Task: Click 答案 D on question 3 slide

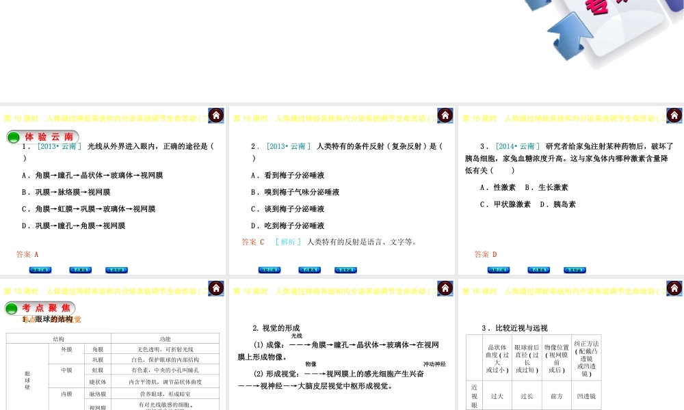Action: click(486, 254)
